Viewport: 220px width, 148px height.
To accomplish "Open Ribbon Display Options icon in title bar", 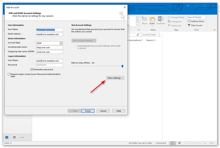I will (188, 6).
